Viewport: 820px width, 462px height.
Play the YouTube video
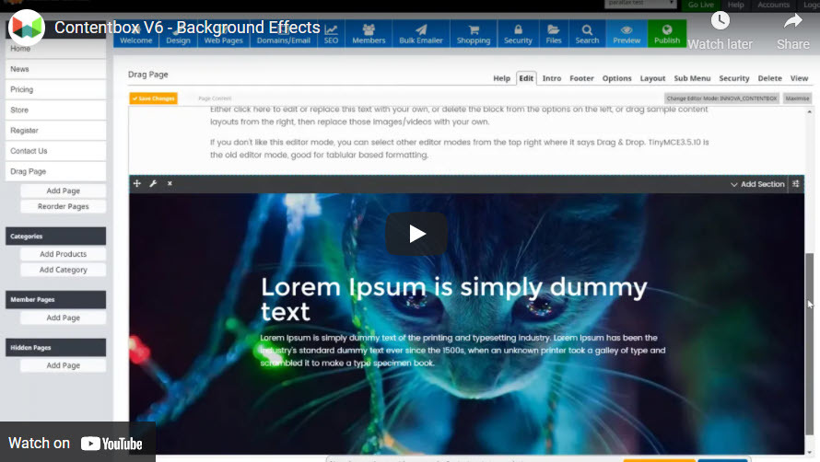pos(416,234)
